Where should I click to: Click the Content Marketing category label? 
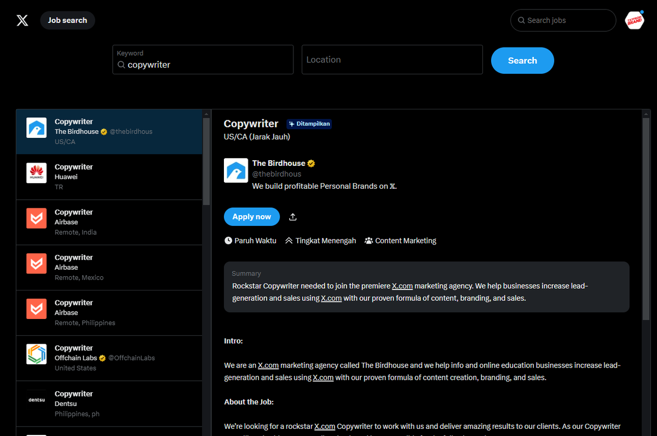[406, 241]
